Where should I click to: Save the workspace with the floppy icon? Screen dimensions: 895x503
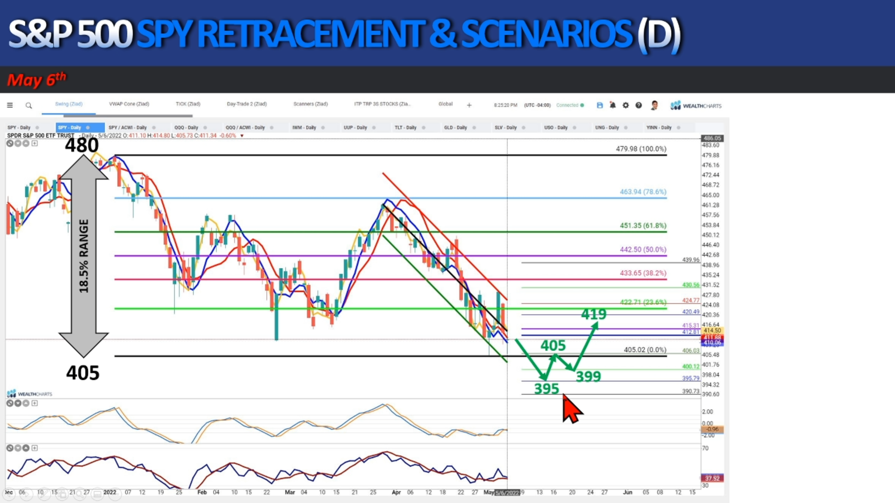[x=600, y=105]
